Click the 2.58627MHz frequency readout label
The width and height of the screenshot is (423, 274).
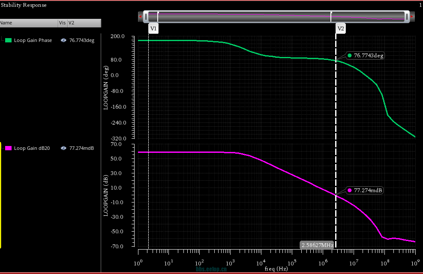(x=317, y=245)
